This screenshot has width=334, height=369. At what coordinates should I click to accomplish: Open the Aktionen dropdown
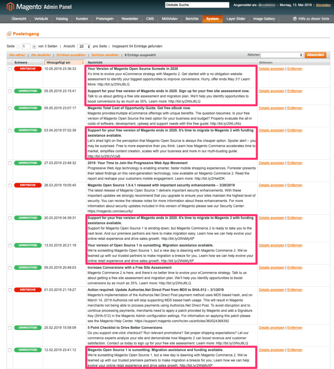click(x=282, y=55)
